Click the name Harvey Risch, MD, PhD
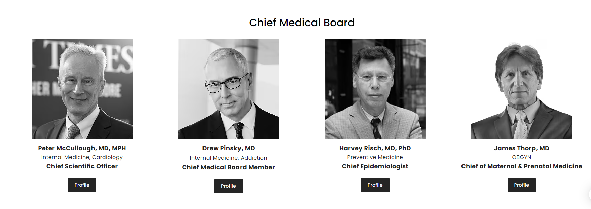Viewport: 591px width, 209px height. click(375, 148)
